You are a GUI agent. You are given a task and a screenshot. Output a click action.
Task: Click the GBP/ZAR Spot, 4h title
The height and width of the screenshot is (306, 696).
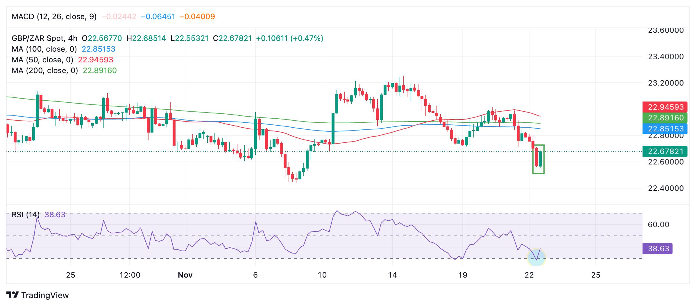pos(44,38)
